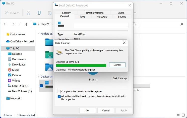The height and width of the screenshot is (118, 187).
Task: Click the Cut scissors icon in File Explorer
Action: coord(28,13)
